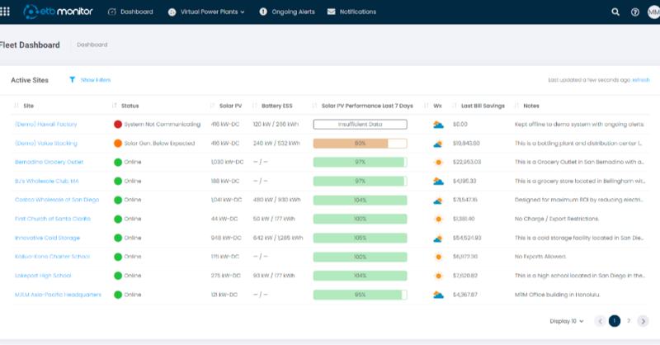Image resolution: width=660 pixels, height=345 pixels.
Task: Click 'System Not Communicating' status text
Action: coord(162,125)
